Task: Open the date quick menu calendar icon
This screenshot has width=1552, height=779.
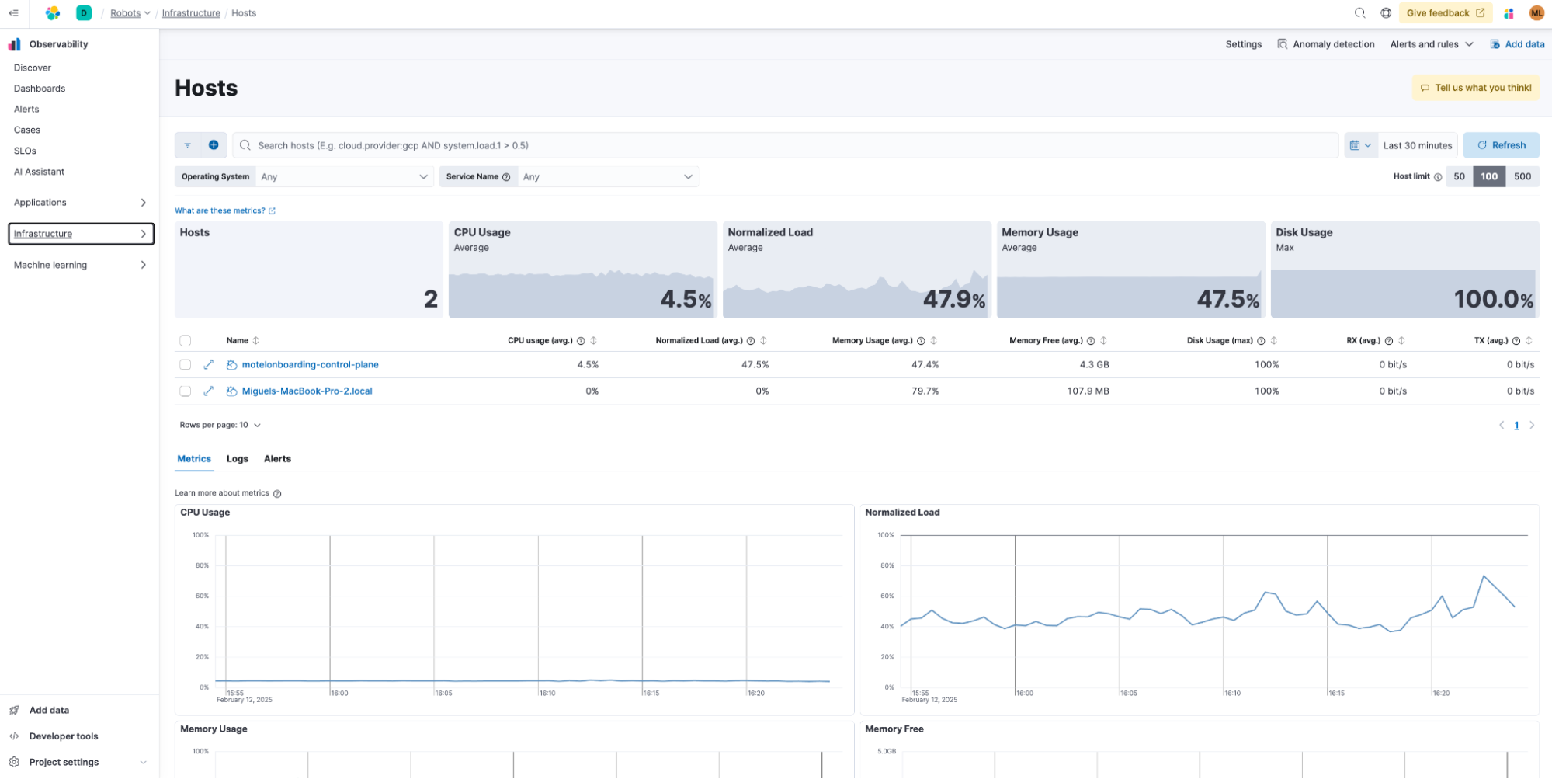Action: click(x=1360, y=145)
